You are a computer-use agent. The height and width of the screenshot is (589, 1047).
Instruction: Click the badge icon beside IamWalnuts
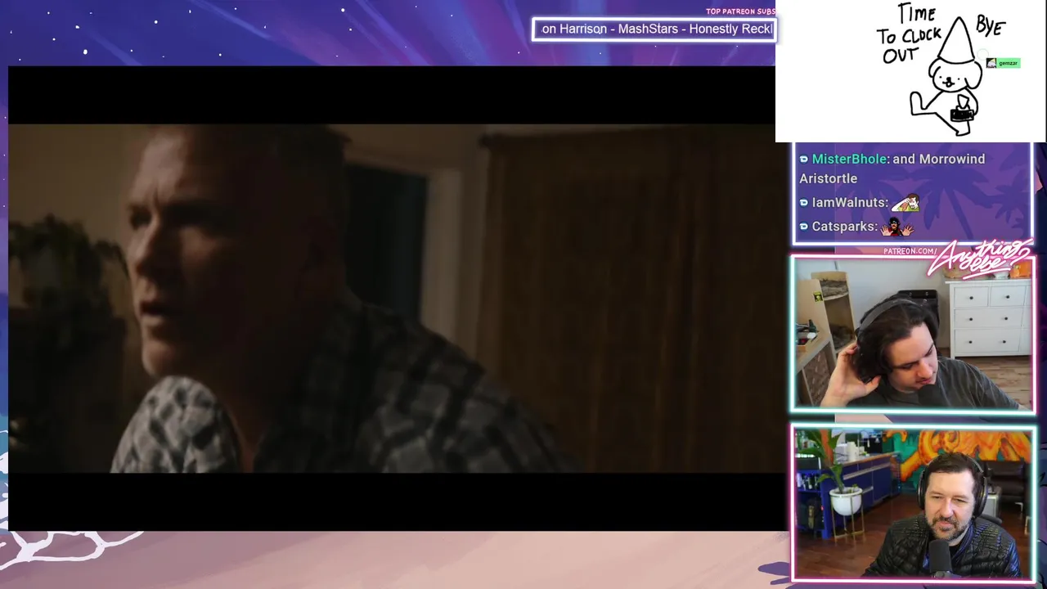click(803, 203)
